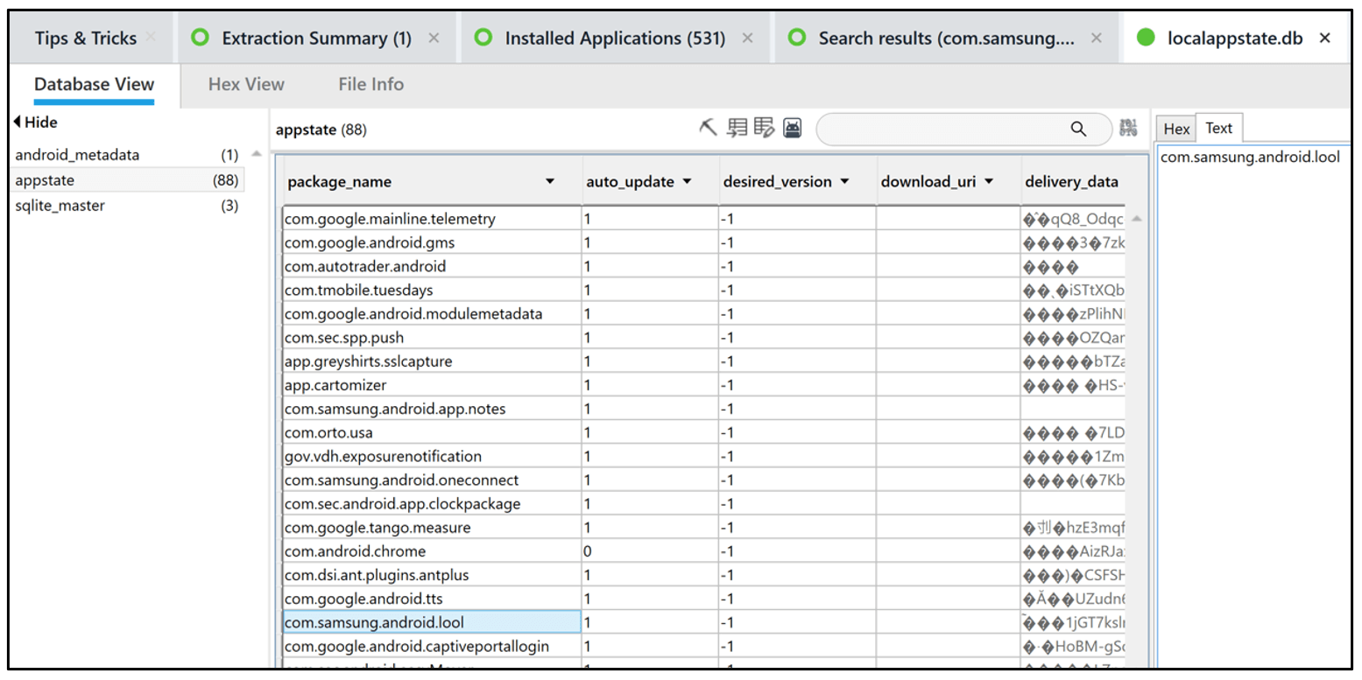
Task: Click the pickaxe carving tool icon
Action: [x=709, y=129]
